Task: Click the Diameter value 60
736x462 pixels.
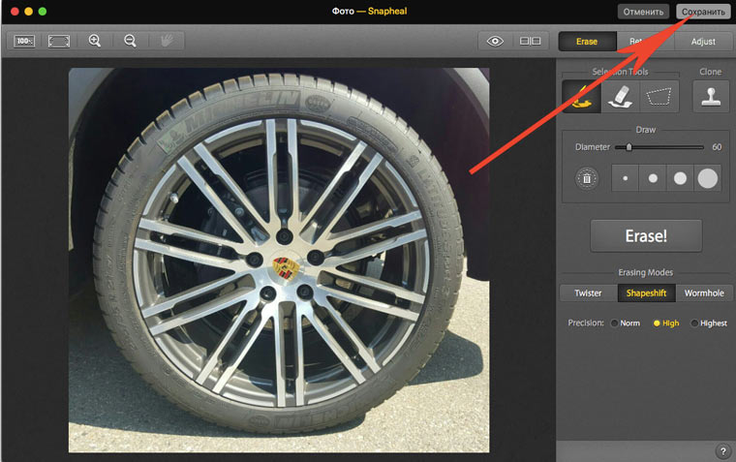Action: pos(717,147)
